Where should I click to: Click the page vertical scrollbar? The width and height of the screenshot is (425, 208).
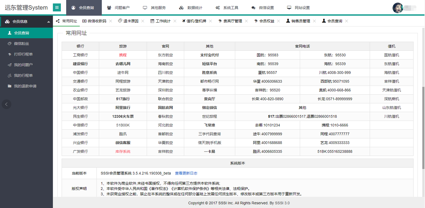[x=423, y=128]
